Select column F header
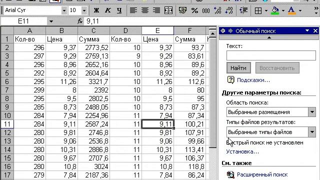Screen dimensions: 320x180 tap(190, 30)
